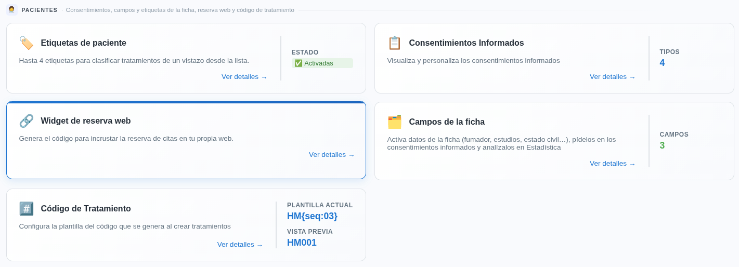Click the hash icon of Código de Tratamiento

(x=27, y=209)
